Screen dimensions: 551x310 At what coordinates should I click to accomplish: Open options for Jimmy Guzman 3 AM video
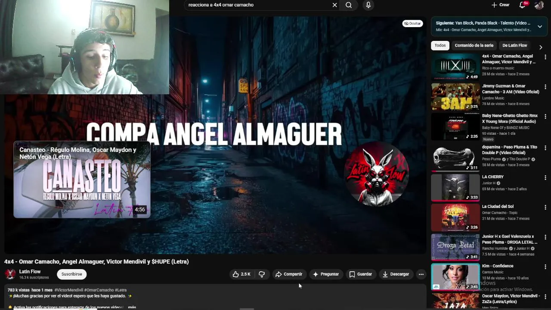tap(545, 87)
